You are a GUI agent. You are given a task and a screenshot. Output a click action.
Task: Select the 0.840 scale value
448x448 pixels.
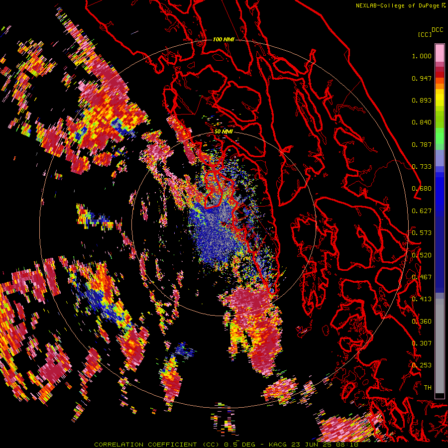point(422,122)
